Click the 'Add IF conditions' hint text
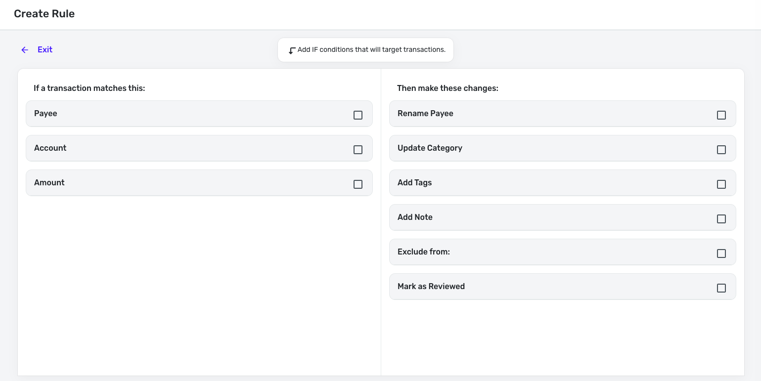The image size is (761, 381). click(x=371, y=49)
